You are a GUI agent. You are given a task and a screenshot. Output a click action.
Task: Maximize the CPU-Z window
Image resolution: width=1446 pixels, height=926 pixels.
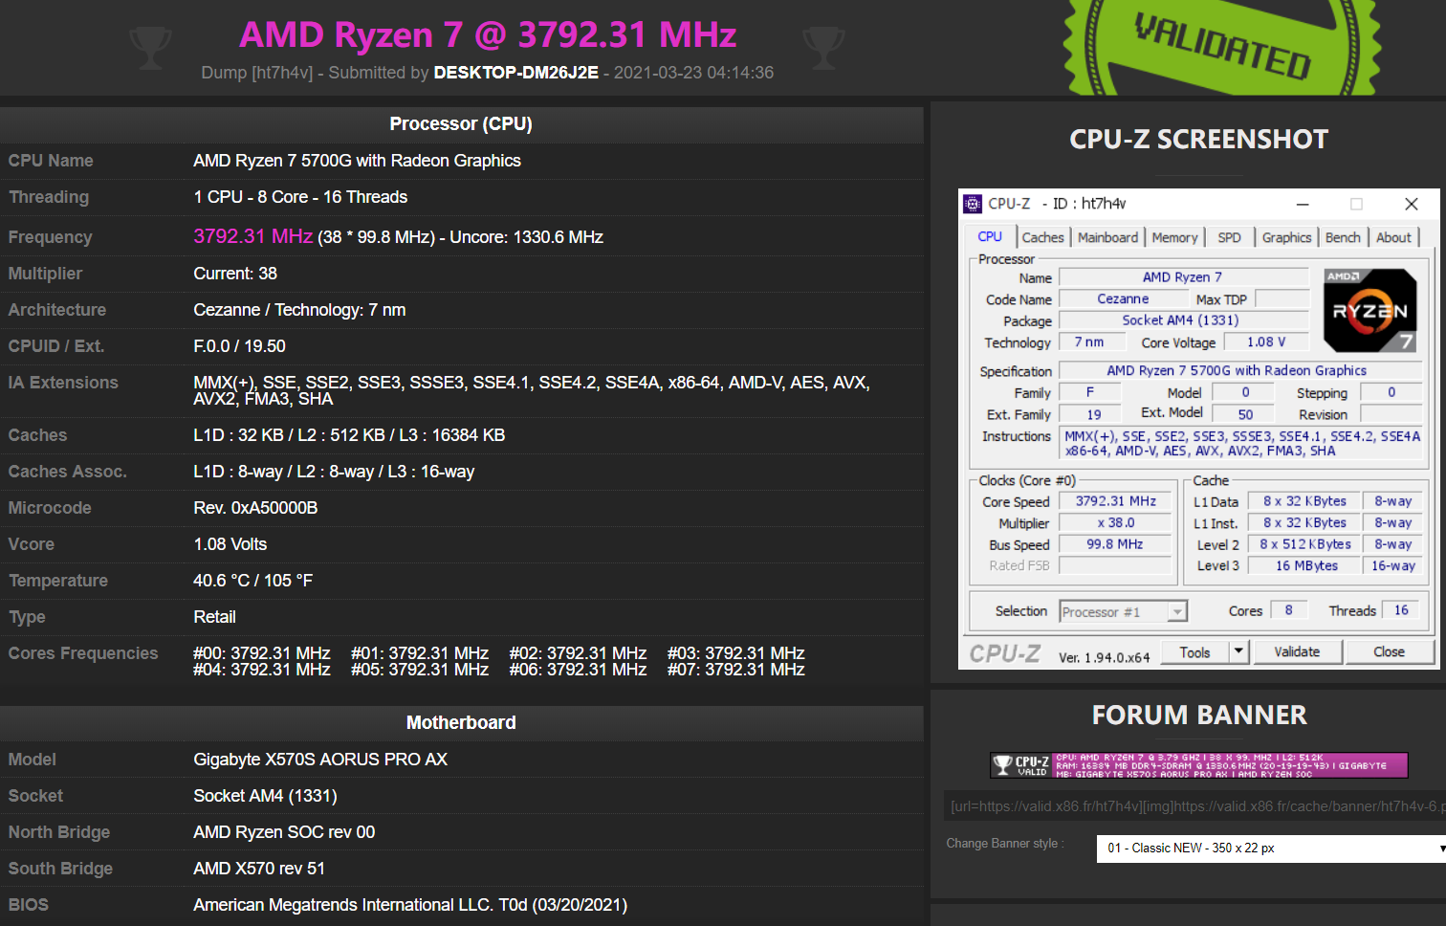[1356, 204]
